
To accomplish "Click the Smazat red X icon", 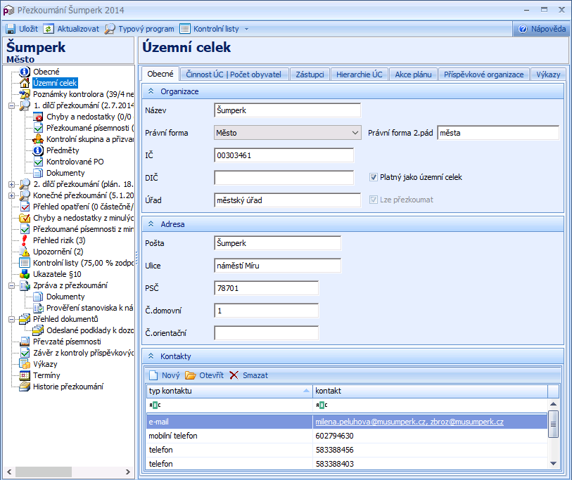I will tap(234, 375).
